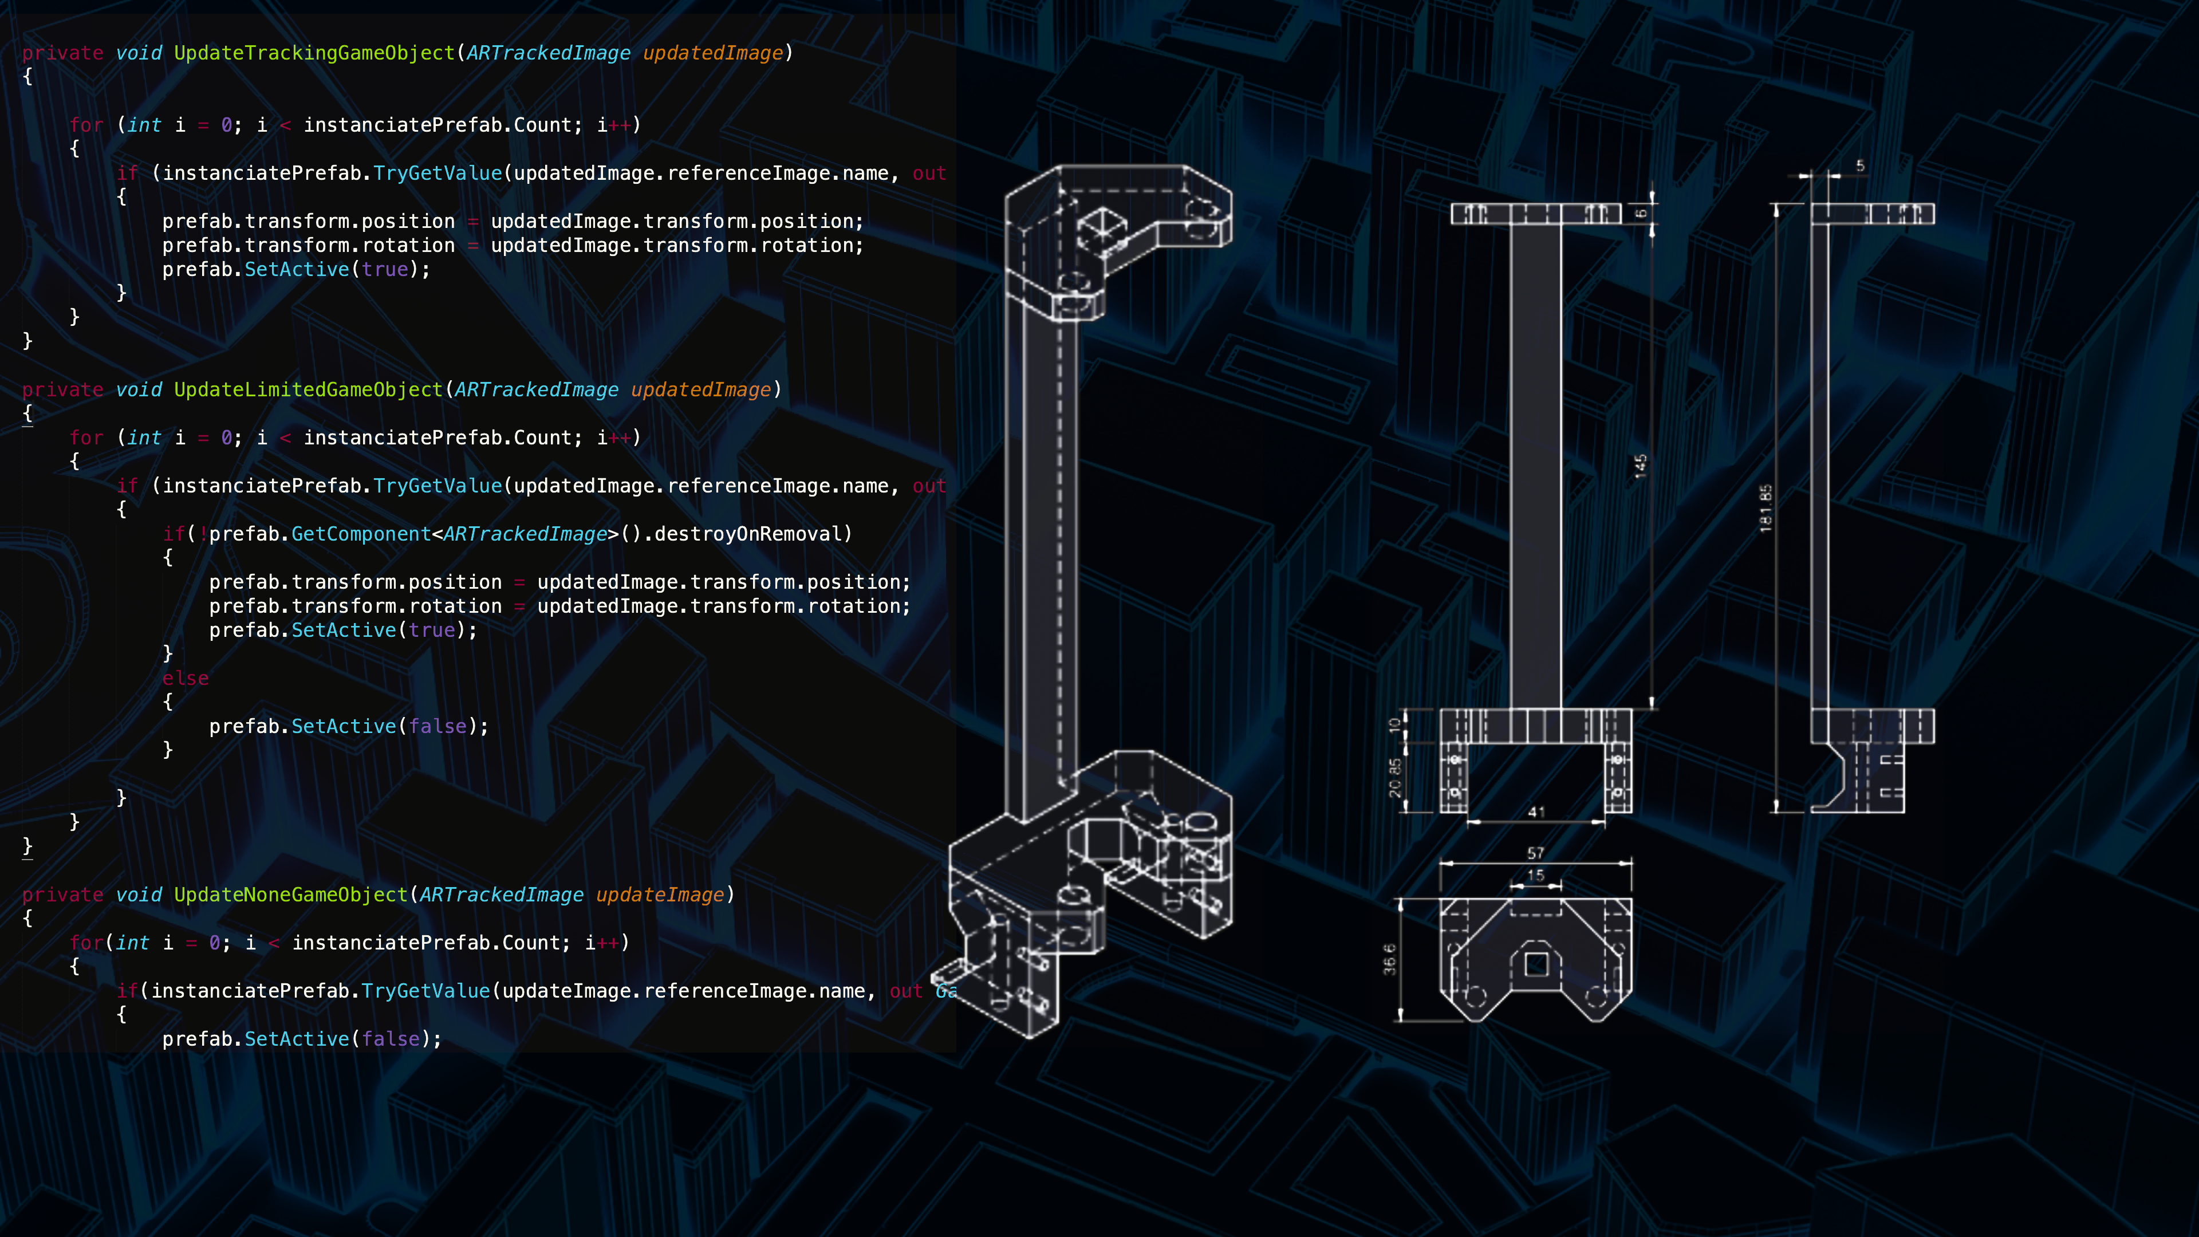Click the 57 width dimension label
2199x1237 pixels.
tap(1535, 853)
